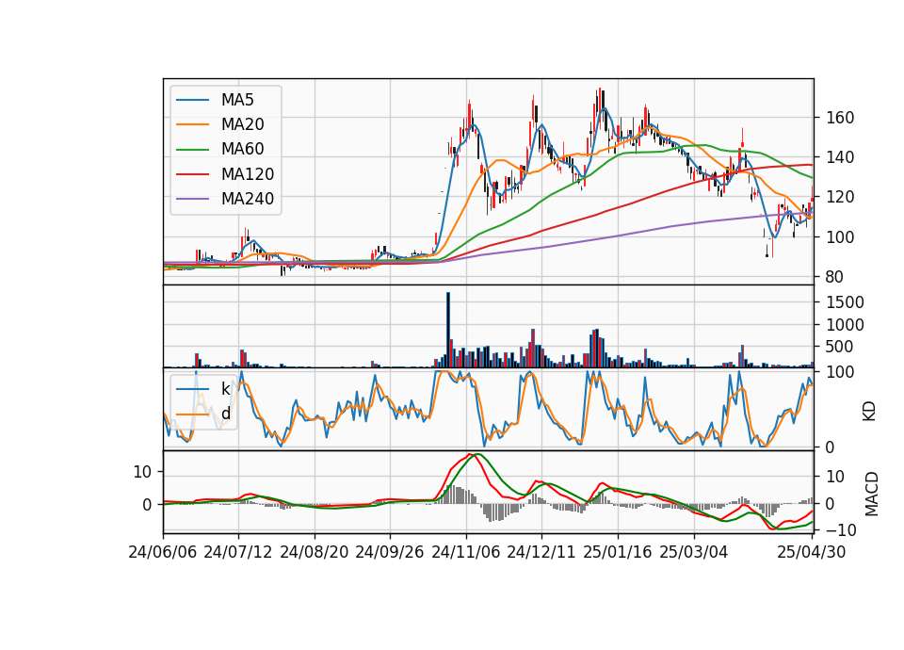Click the date label 24/09/26
The width and height of the screenshot is (904, 650).
[x=390, y=553]
